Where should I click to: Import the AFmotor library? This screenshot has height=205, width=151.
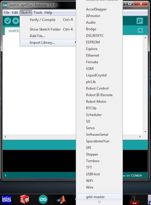coord(93,16)
